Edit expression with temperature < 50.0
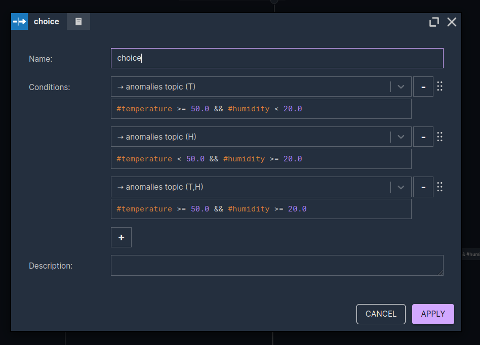Screen dimensions: 480x345 (x=261, y=159)
